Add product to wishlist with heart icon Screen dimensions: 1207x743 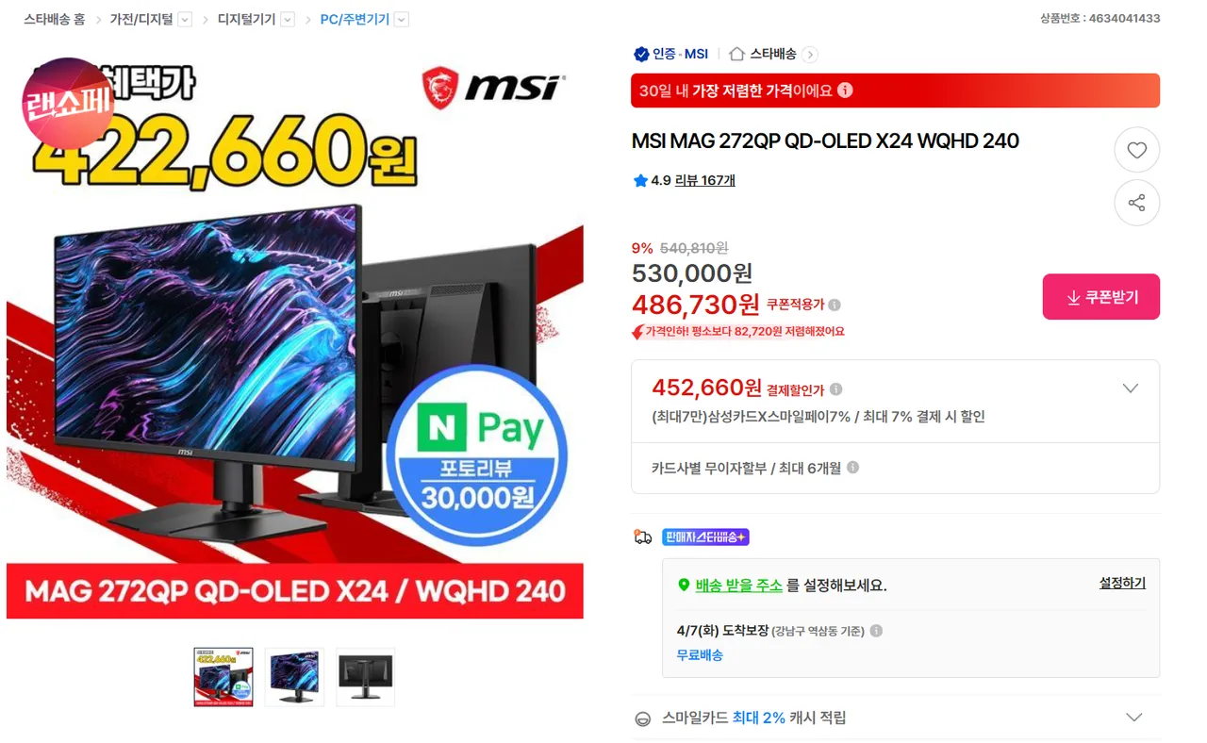[1136, 150]
